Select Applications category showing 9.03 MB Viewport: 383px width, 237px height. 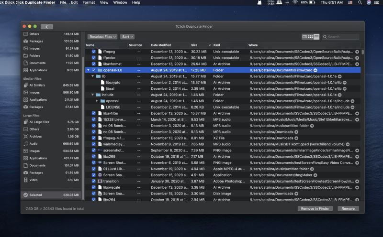pyautogui.click(x=51, y=70)
